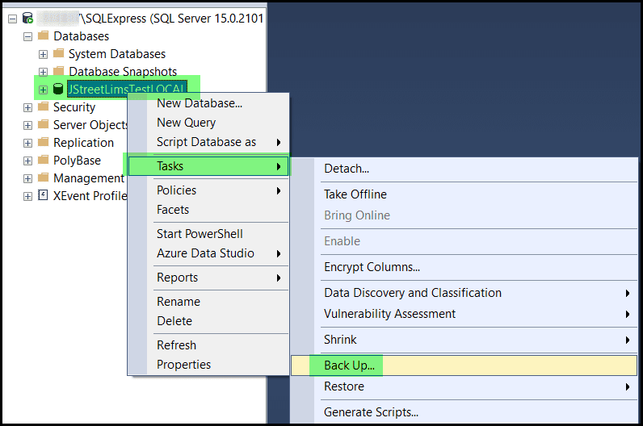The width and height of the screenshot is (643, 426).
Task: Expand the Management node
Action: tap(28, 178)
